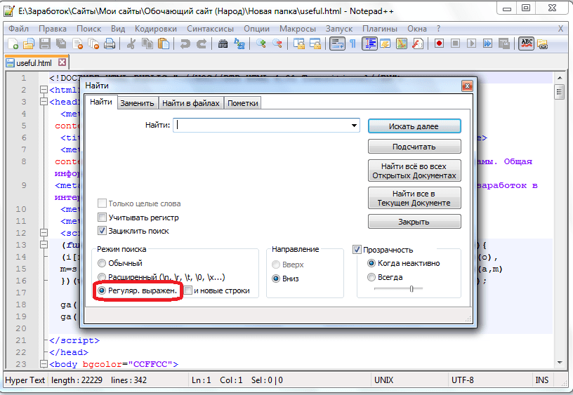The width and height of the screenshot is (573, 395).
Task: Open the 'Найти' search history dropdown arrow
Action: pos(355,126)
